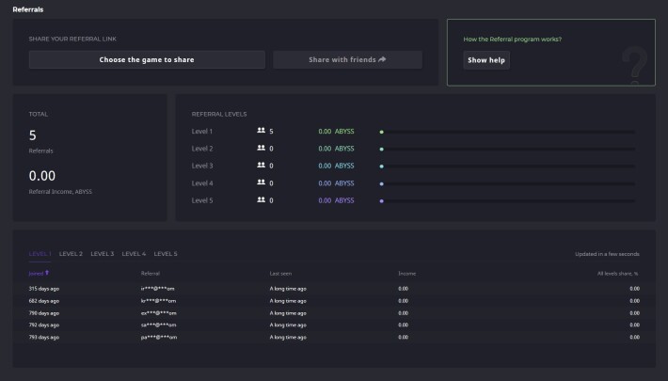Click the Level 2 referrals people icon
668x381 pixels.
click(x=262, y=148)
